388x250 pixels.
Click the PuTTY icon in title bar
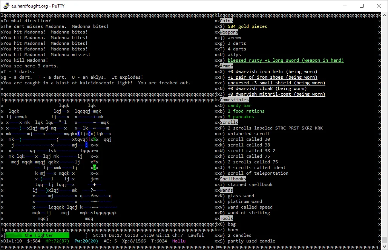6,6
